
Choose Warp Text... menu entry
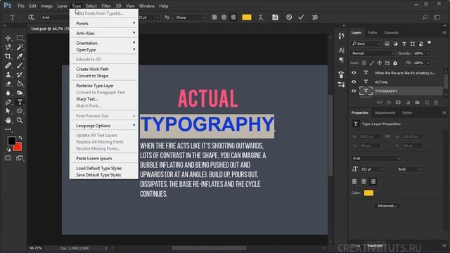pos(87,99)
